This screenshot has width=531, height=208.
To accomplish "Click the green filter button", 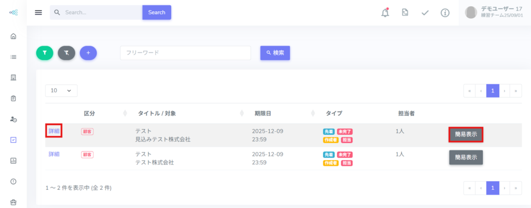I will tap(45, 52).
